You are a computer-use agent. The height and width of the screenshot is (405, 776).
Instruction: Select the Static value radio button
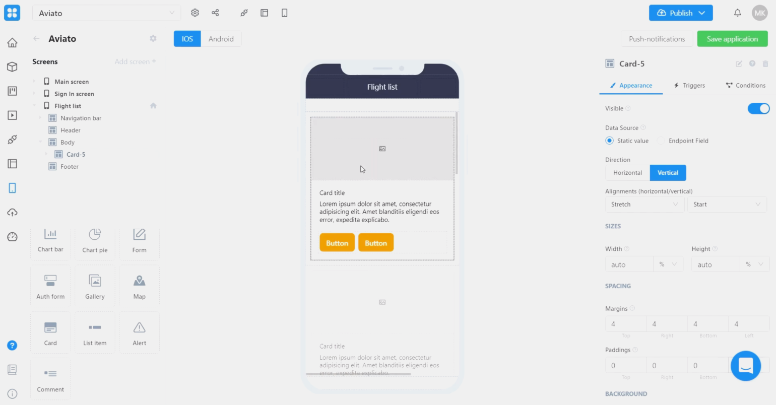(x=609, y=141)
